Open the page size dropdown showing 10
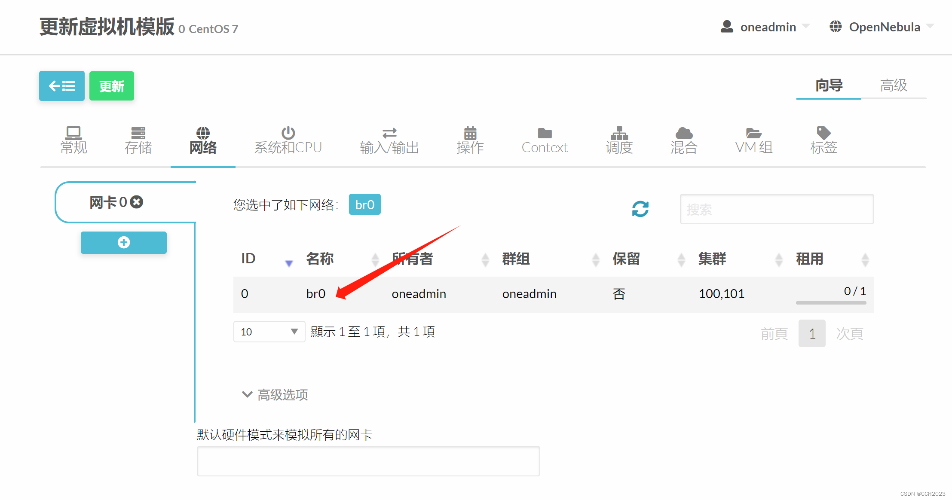 point(269,332)
